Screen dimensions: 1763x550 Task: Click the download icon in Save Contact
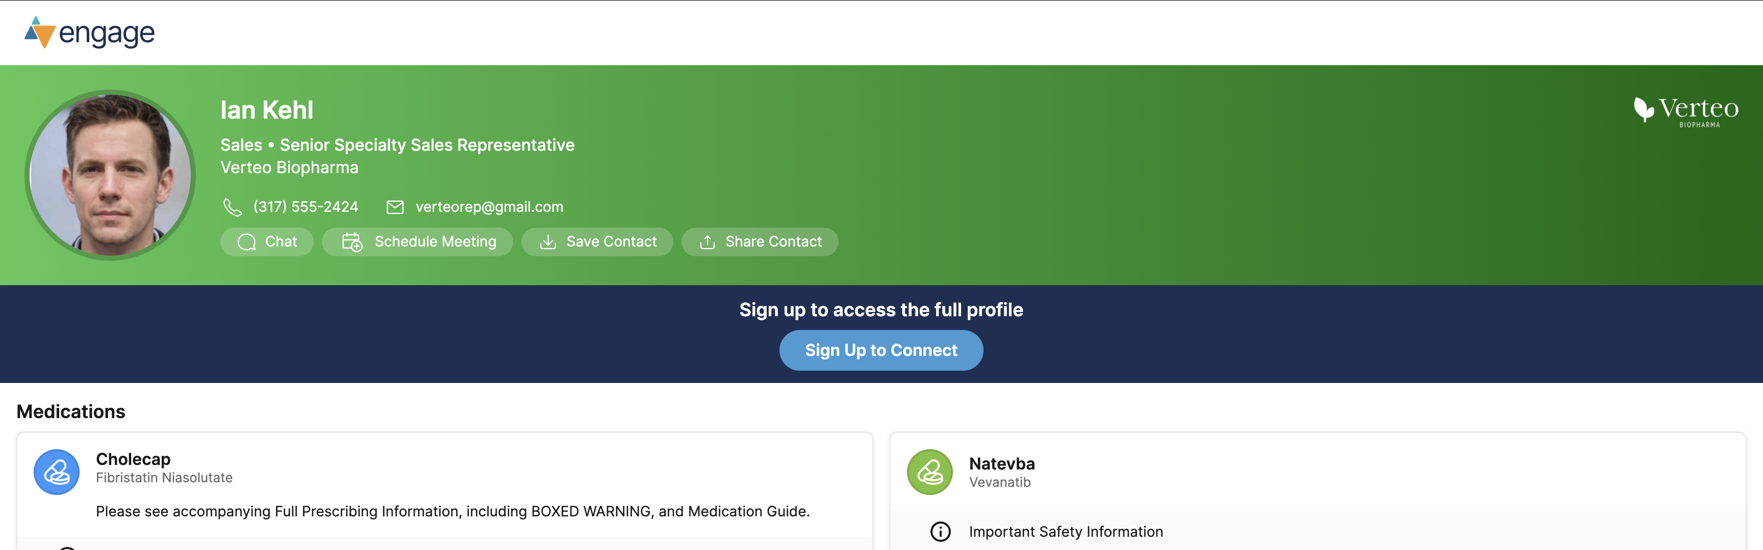coord(547,242)
